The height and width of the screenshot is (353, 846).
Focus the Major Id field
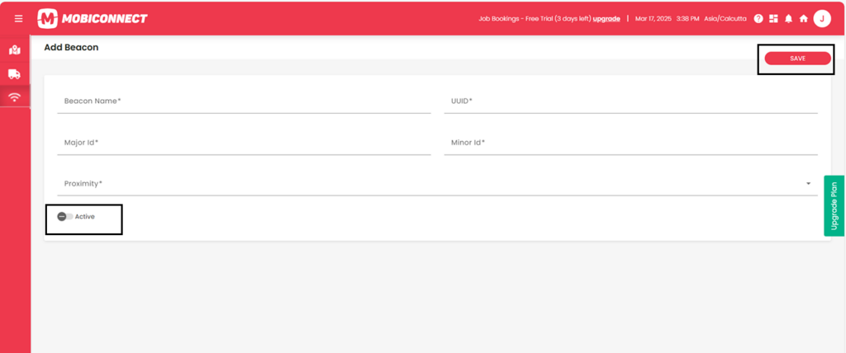(x=244, y=143)
